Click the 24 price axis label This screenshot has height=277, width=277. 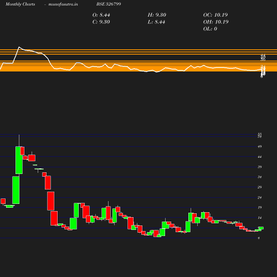[260, 198]
